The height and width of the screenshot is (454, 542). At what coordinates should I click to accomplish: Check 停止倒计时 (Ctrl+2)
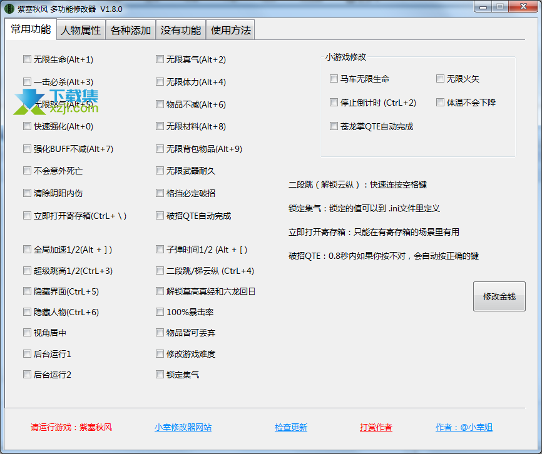(334, 103)
